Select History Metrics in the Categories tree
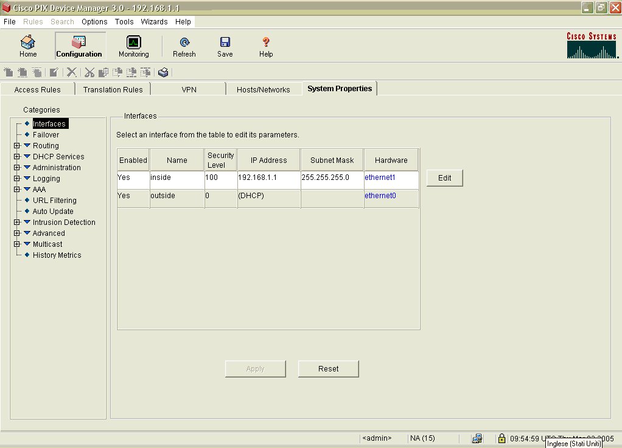Image resolution: width=622 pixels, height=448 pixels. (57, 255)
